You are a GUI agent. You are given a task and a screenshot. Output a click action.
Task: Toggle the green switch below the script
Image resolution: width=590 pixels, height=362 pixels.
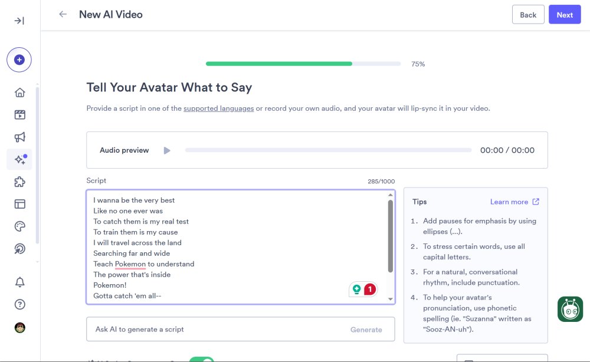[201, 360]
